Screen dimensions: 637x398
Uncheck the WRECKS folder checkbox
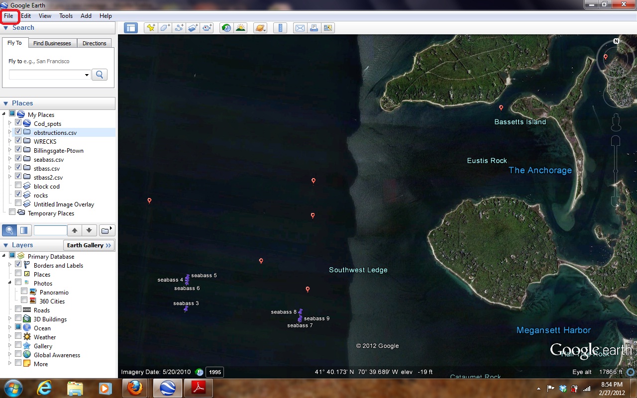18,141
